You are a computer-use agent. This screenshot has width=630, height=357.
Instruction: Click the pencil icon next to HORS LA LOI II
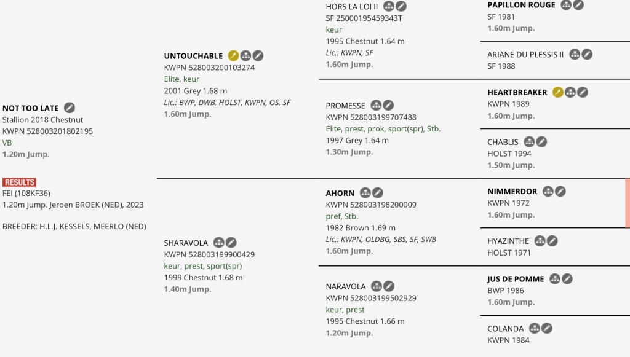(x=401, y=6)
